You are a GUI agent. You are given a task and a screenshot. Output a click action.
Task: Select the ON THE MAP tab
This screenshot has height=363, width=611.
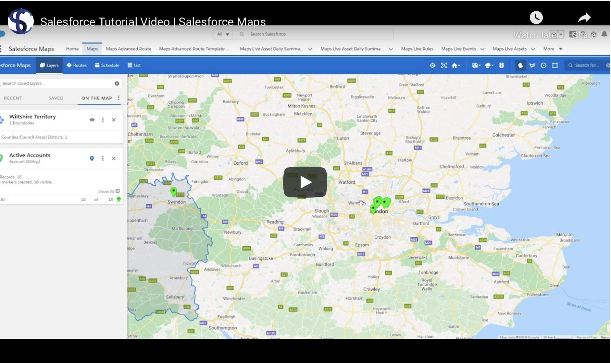coord(97,98)
